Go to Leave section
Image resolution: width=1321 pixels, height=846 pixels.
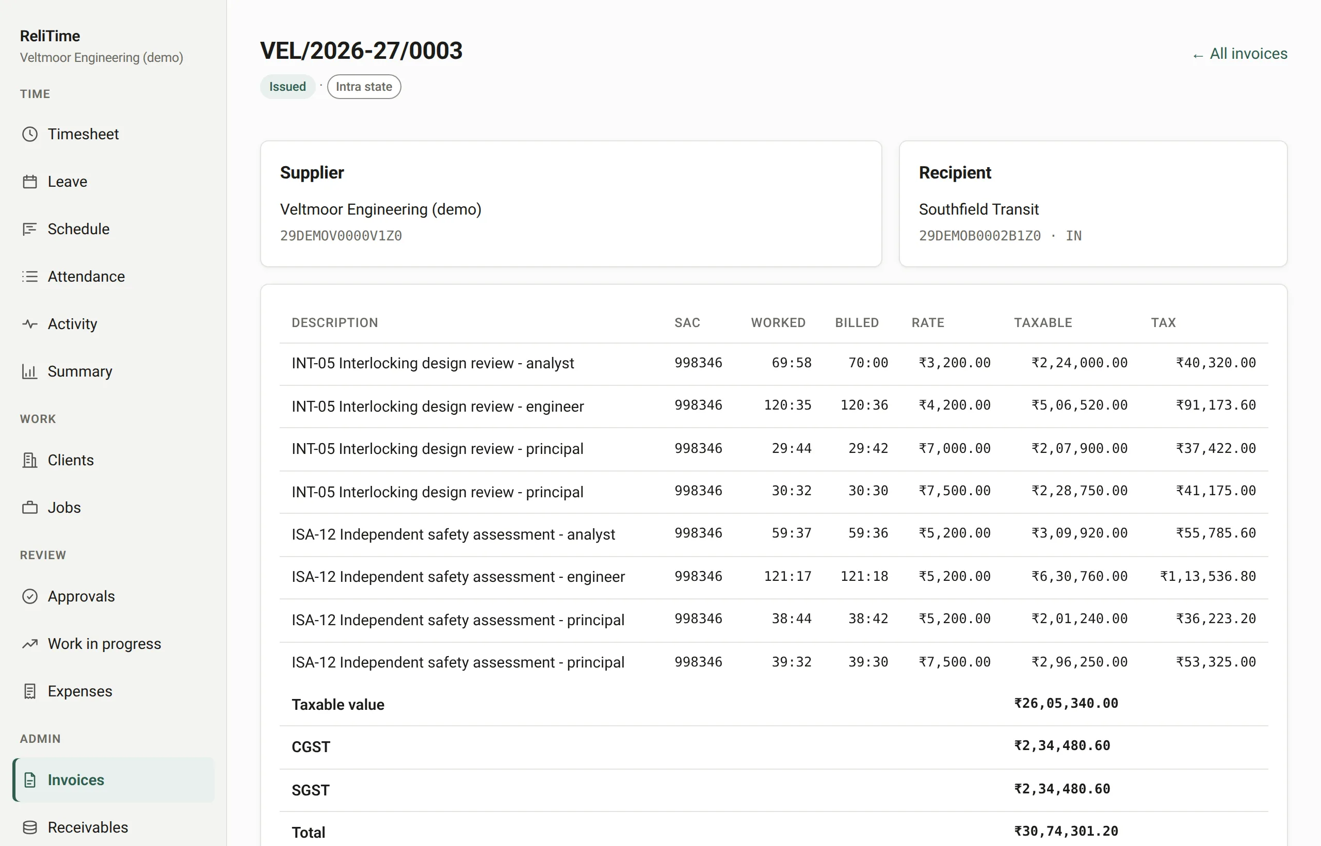pos(113,182)
